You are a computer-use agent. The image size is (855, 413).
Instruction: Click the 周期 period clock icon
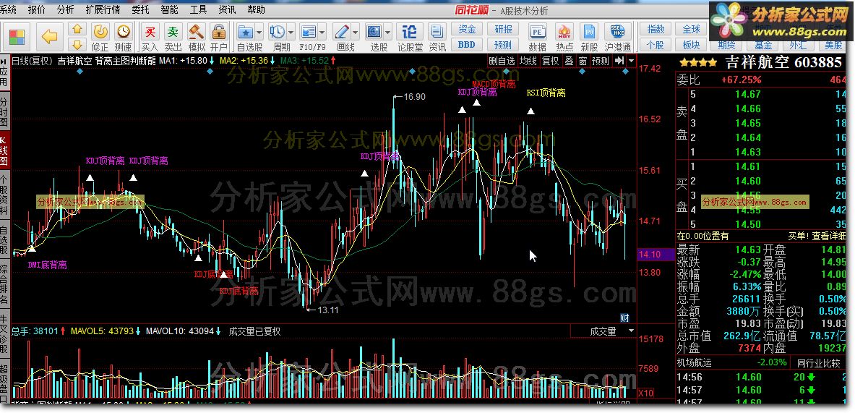(x=278, y=32)
